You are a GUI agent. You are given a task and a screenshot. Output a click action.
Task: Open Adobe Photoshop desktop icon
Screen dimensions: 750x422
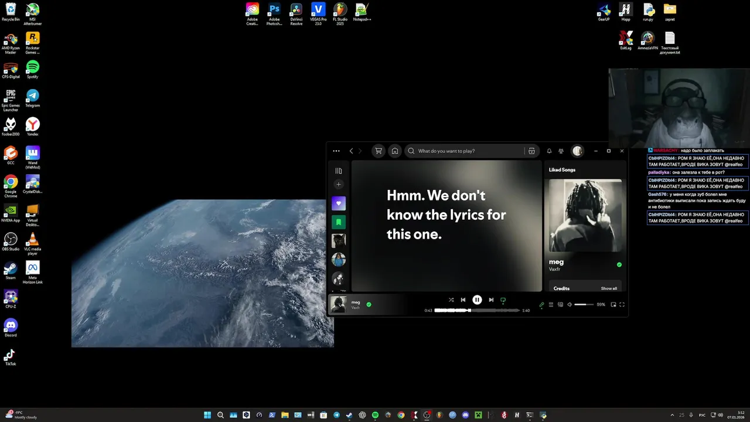274,13
